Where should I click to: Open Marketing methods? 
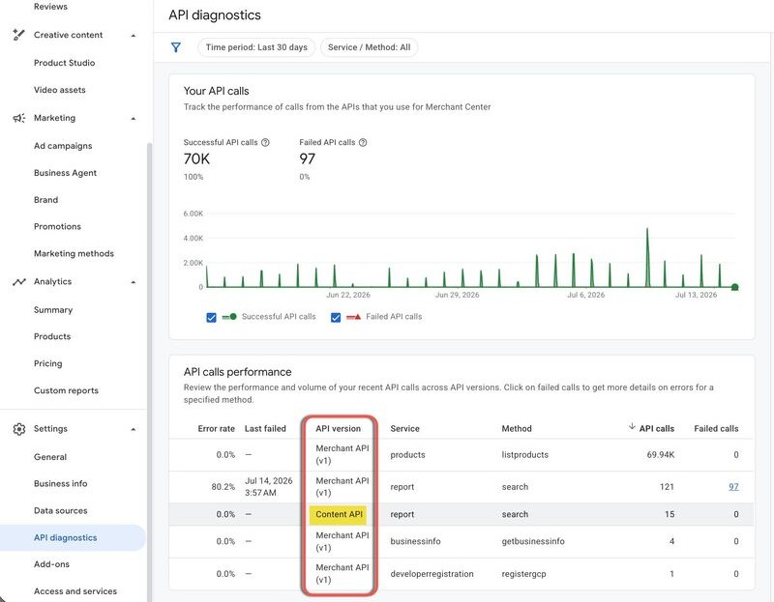(x=74, y=253)
